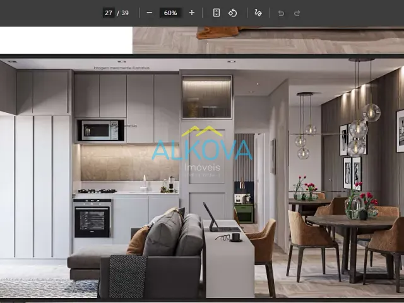404x303 pixels.
Task: Zoom in with the plus button
Action: [x=192, y=13]
